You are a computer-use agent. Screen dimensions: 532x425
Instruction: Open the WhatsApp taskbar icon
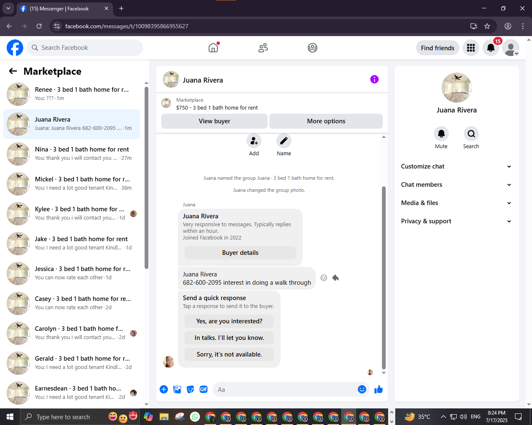coord(195,417)
